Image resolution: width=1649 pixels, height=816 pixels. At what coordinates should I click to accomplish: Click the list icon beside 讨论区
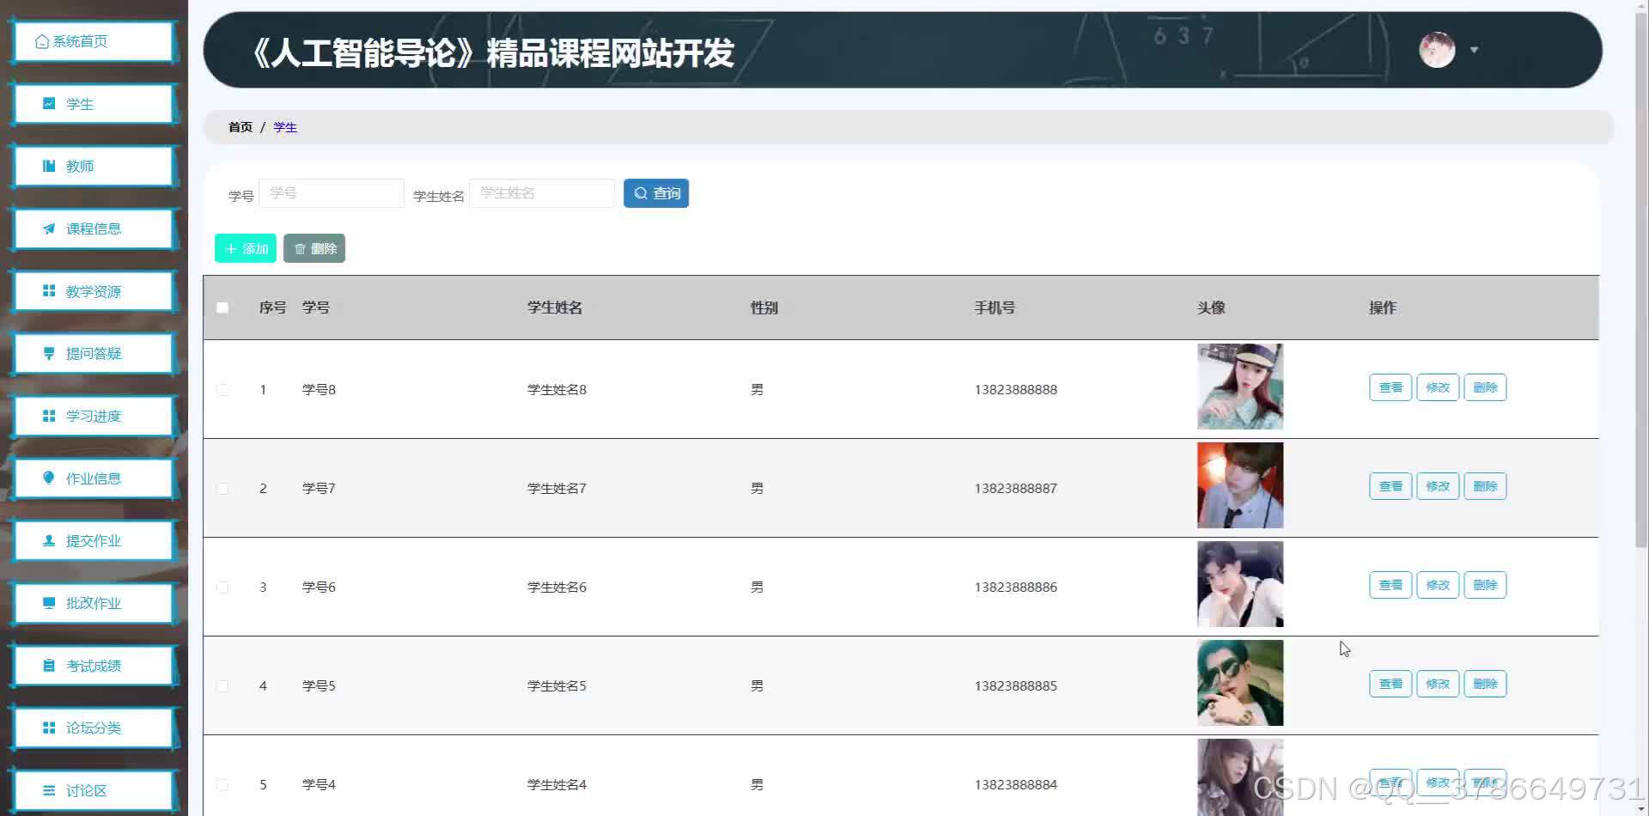click(x=49, y=790)
